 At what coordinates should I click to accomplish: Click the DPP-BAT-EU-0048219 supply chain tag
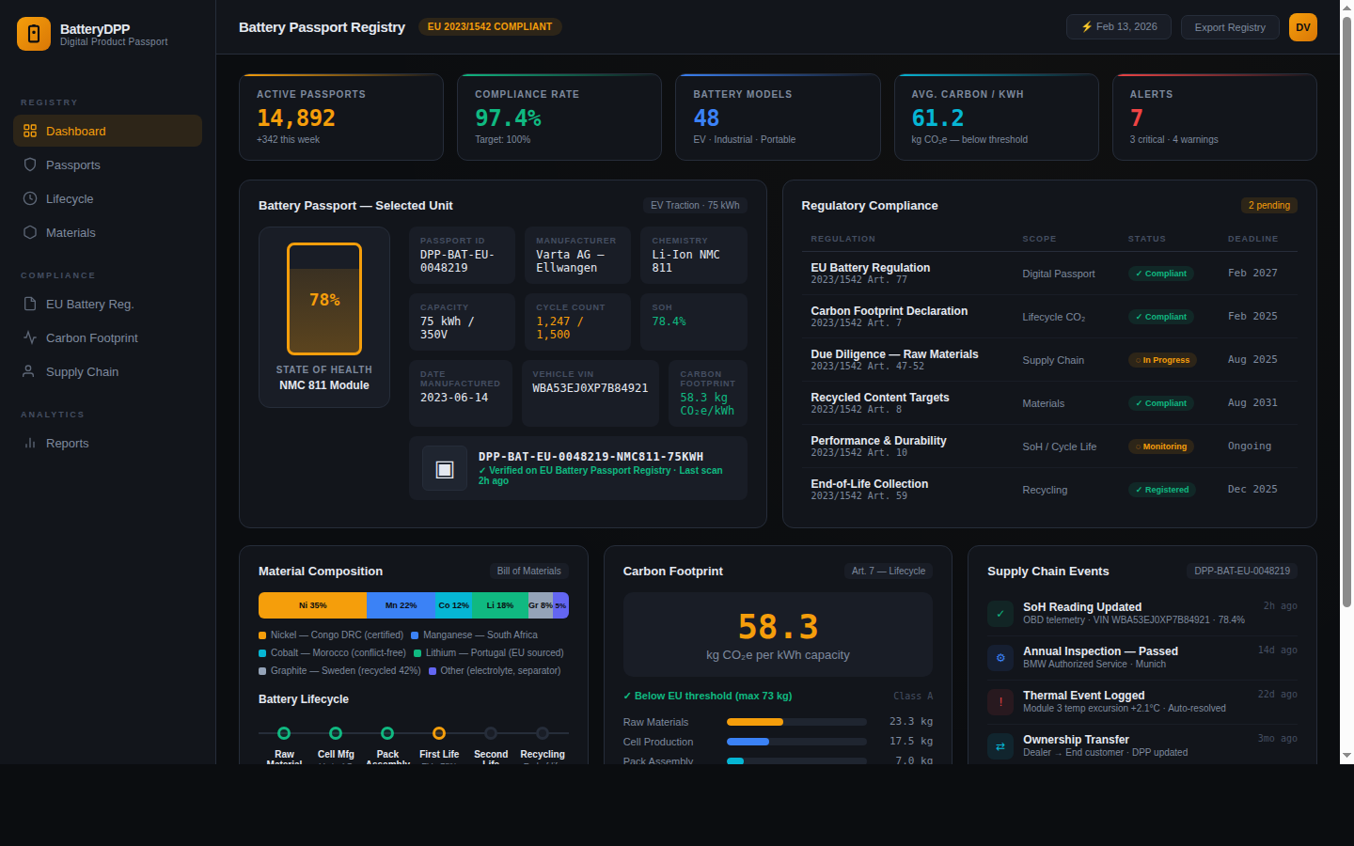tap(1242, 571)
